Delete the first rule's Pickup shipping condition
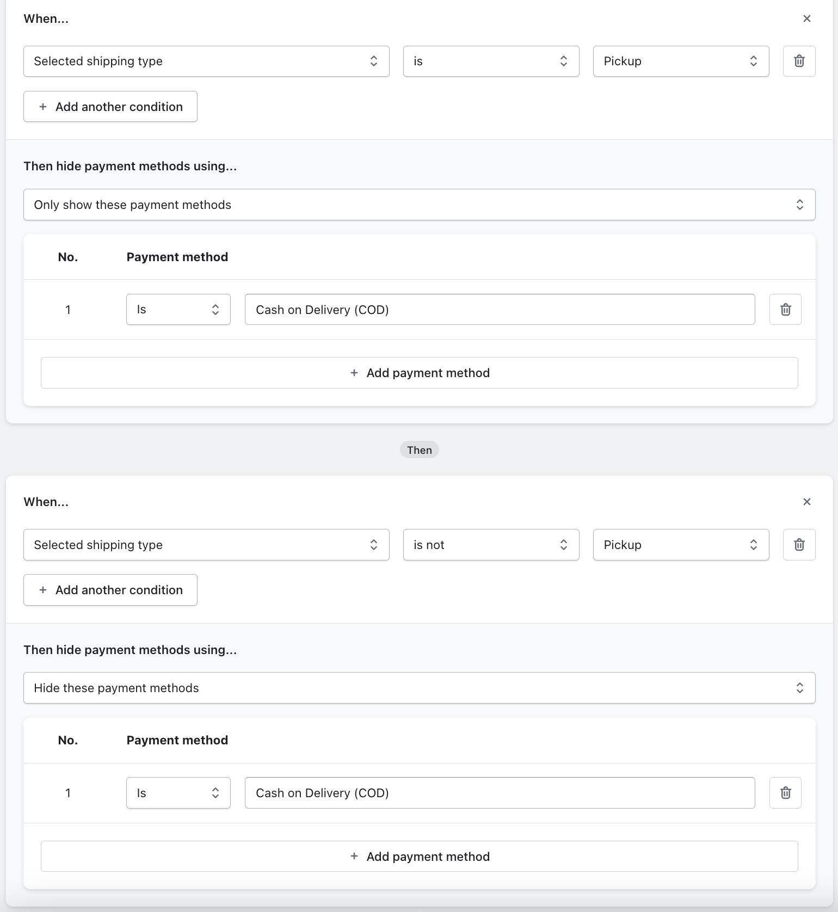838x912 pixels. [799, 61]
